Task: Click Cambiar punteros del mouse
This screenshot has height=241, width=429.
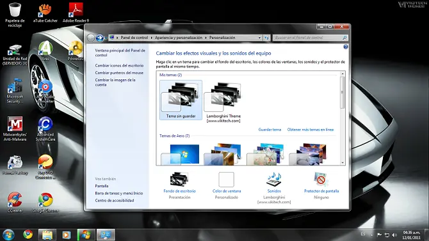Action: [119, 73]
